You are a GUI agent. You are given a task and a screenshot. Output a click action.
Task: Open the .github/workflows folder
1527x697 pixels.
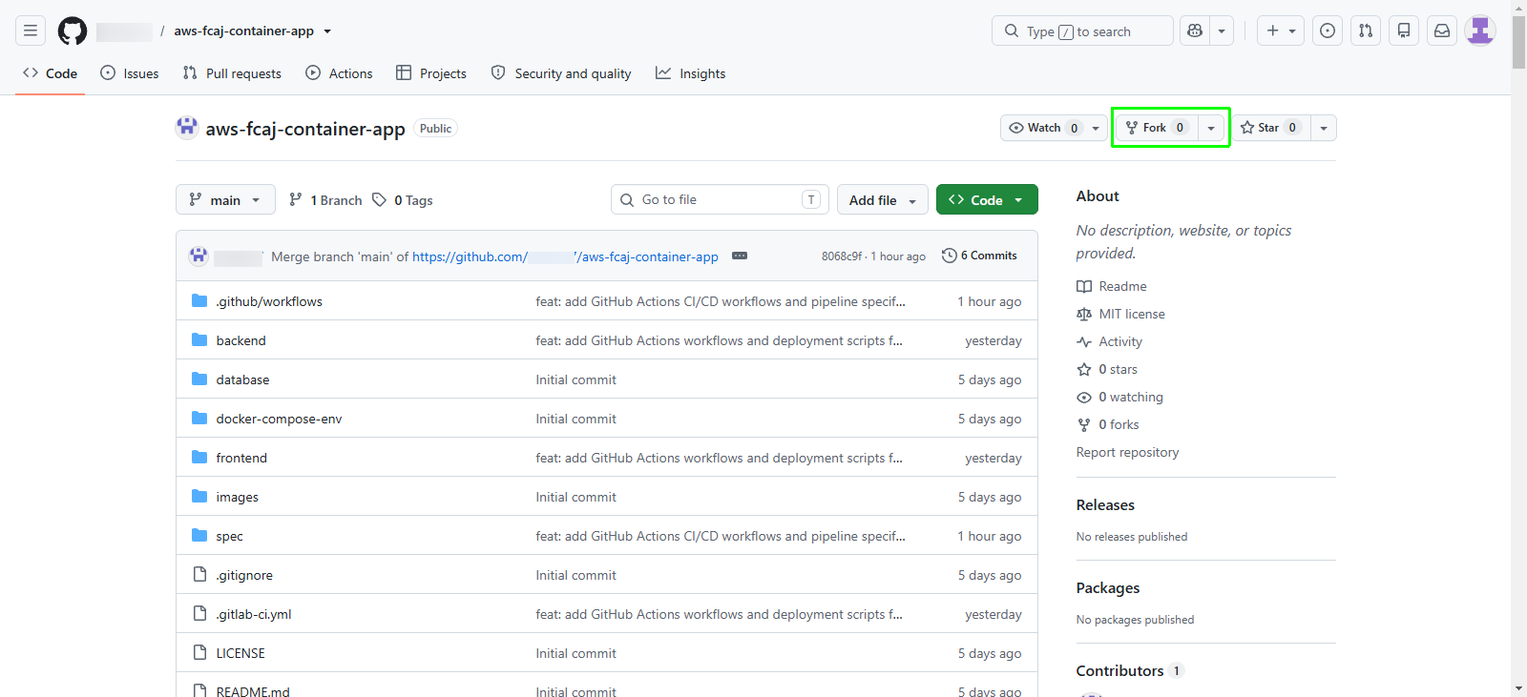click(x=269, y=301)
